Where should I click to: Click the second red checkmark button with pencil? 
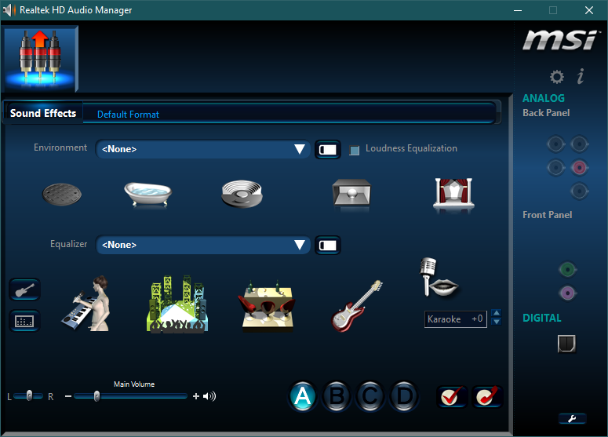point(487,396)
